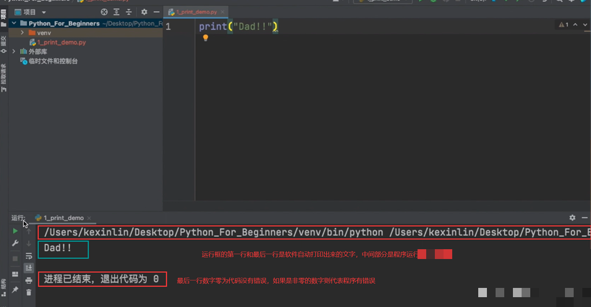Click the 进程已结束，退出代码为 0 line
591x307 pixels.
coord(101,279)
